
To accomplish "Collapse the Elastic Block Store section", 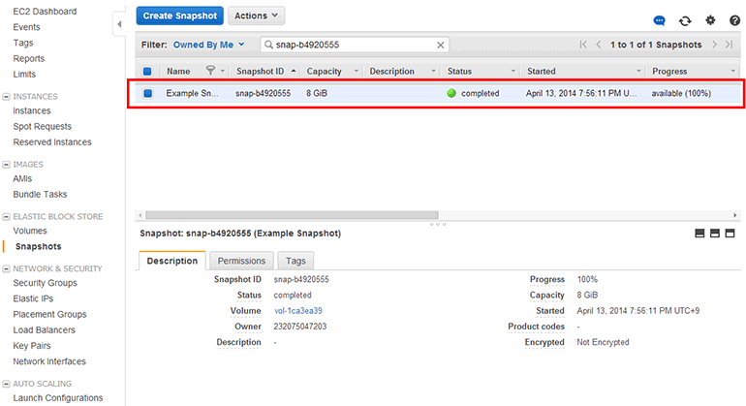I will 7,216.
